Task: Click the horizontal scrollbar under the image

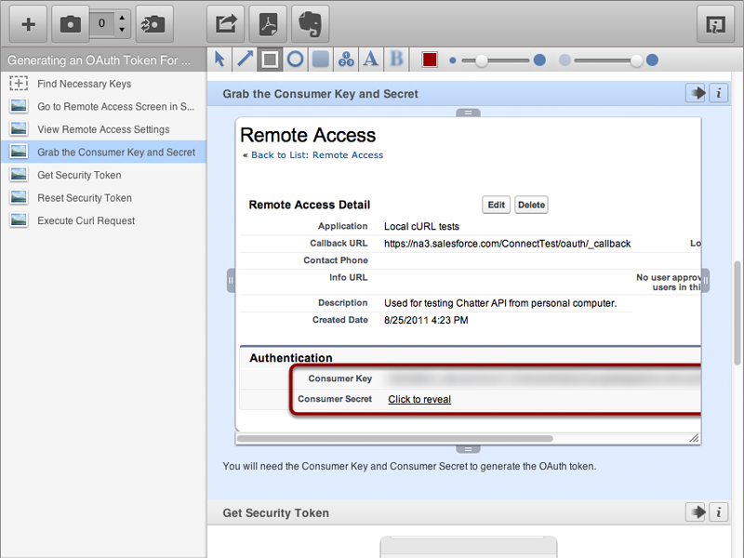Action: 394,438
